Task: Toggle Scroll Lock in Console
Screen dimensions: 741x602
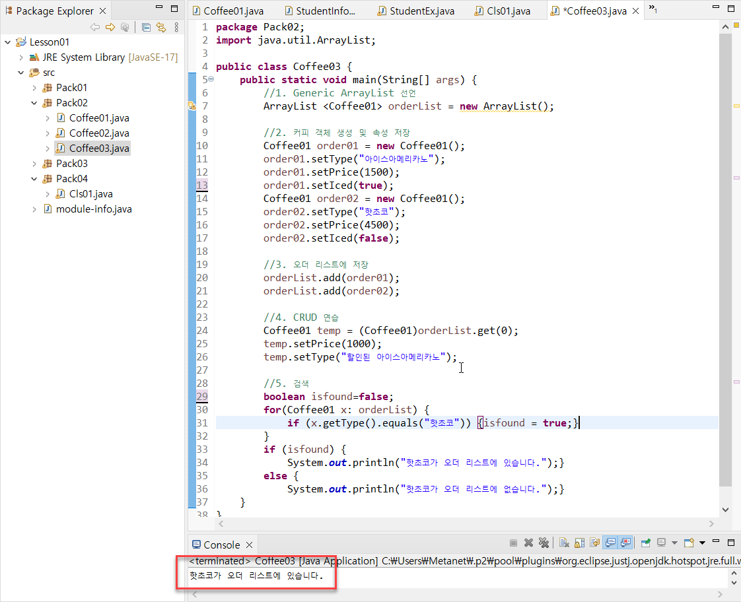Action: (579, 543)
